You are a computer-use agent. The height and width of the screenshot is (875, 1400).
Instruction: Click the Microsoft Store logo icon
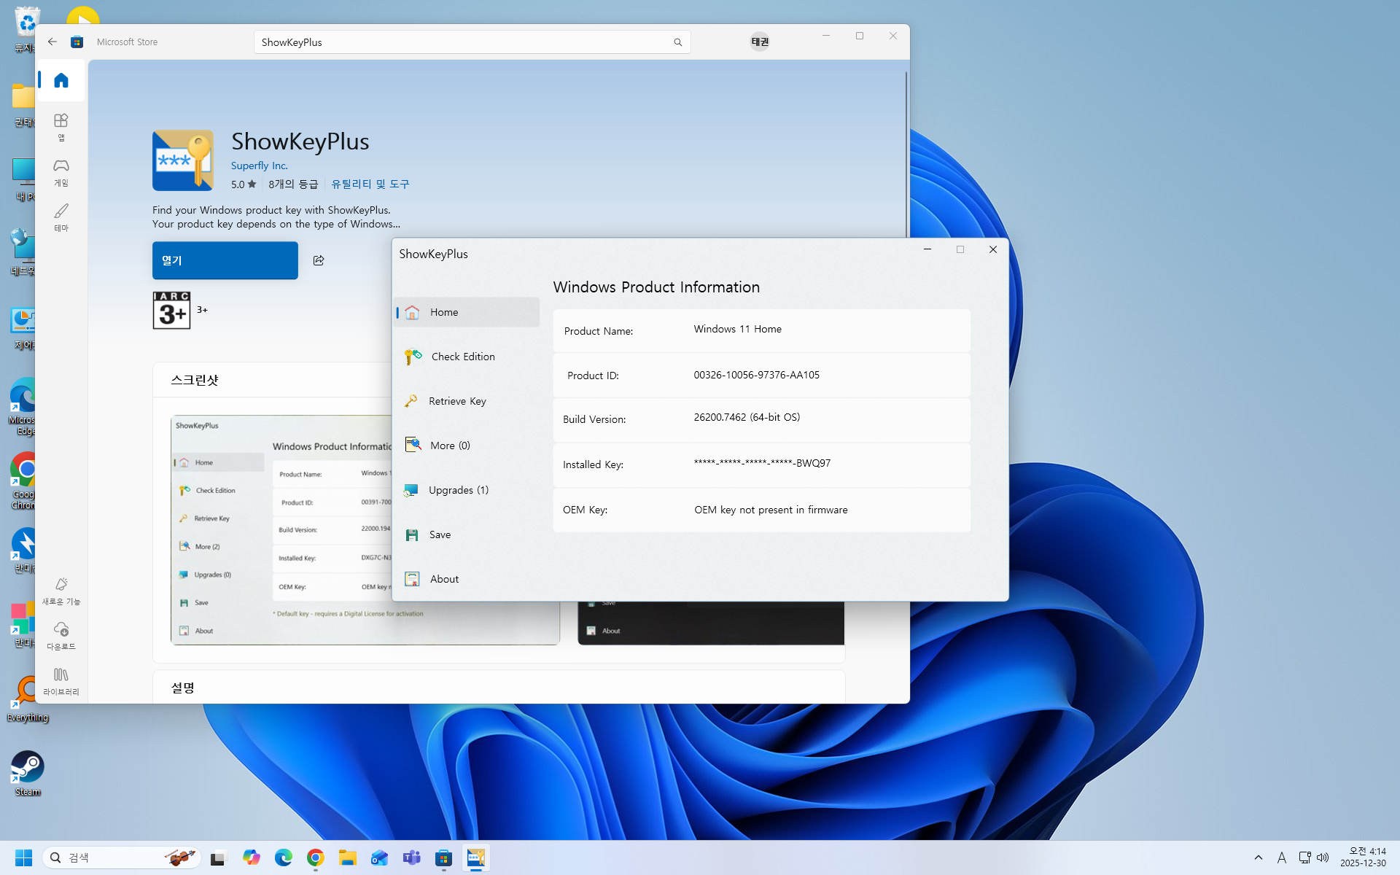[x=77, y=42]
